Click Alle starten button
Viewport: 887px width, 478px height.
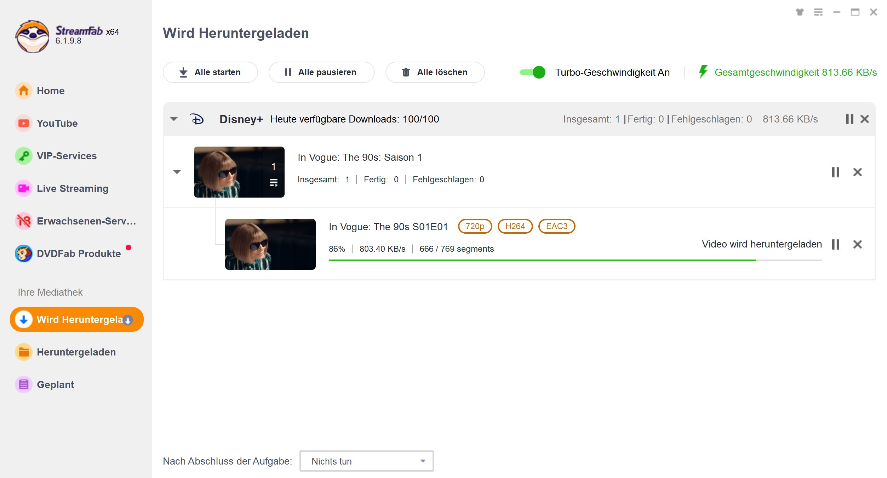coord(210,71)
